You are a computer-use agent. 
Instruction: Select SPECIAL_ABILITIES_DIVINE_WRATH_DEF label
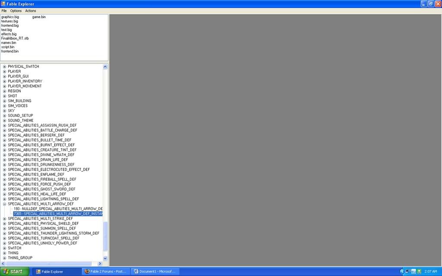(41, 155)
